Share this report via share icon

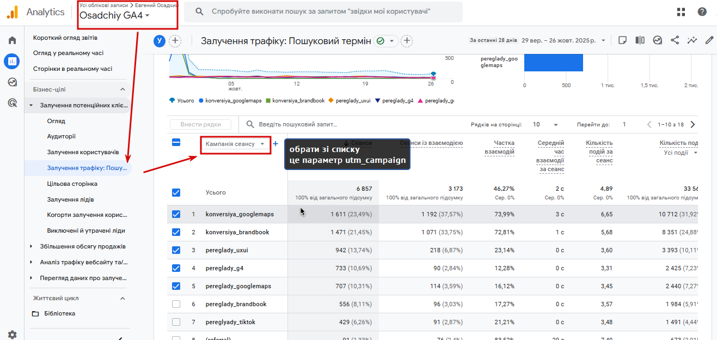(675, 40)
